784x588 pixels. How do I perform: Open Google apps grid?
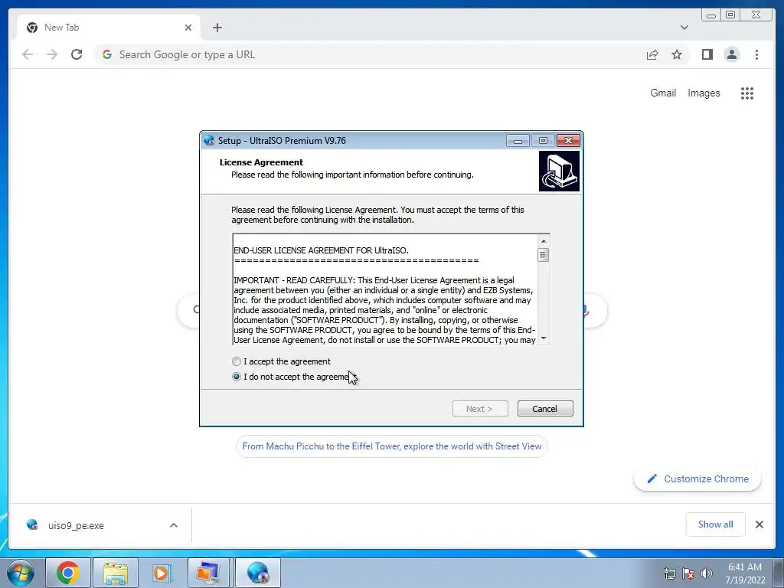[x=747, y=93]
